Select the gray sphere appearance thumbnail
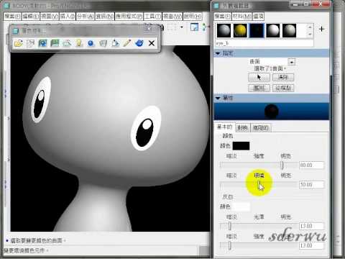Viewport: 345px width, 259px height. coord(224,31)
